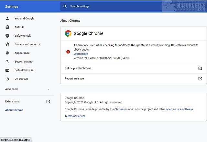The width and height of the screenshot is (207, 142).
Task: Click the red error exclamation icon
Action: (x=68, y=52)
